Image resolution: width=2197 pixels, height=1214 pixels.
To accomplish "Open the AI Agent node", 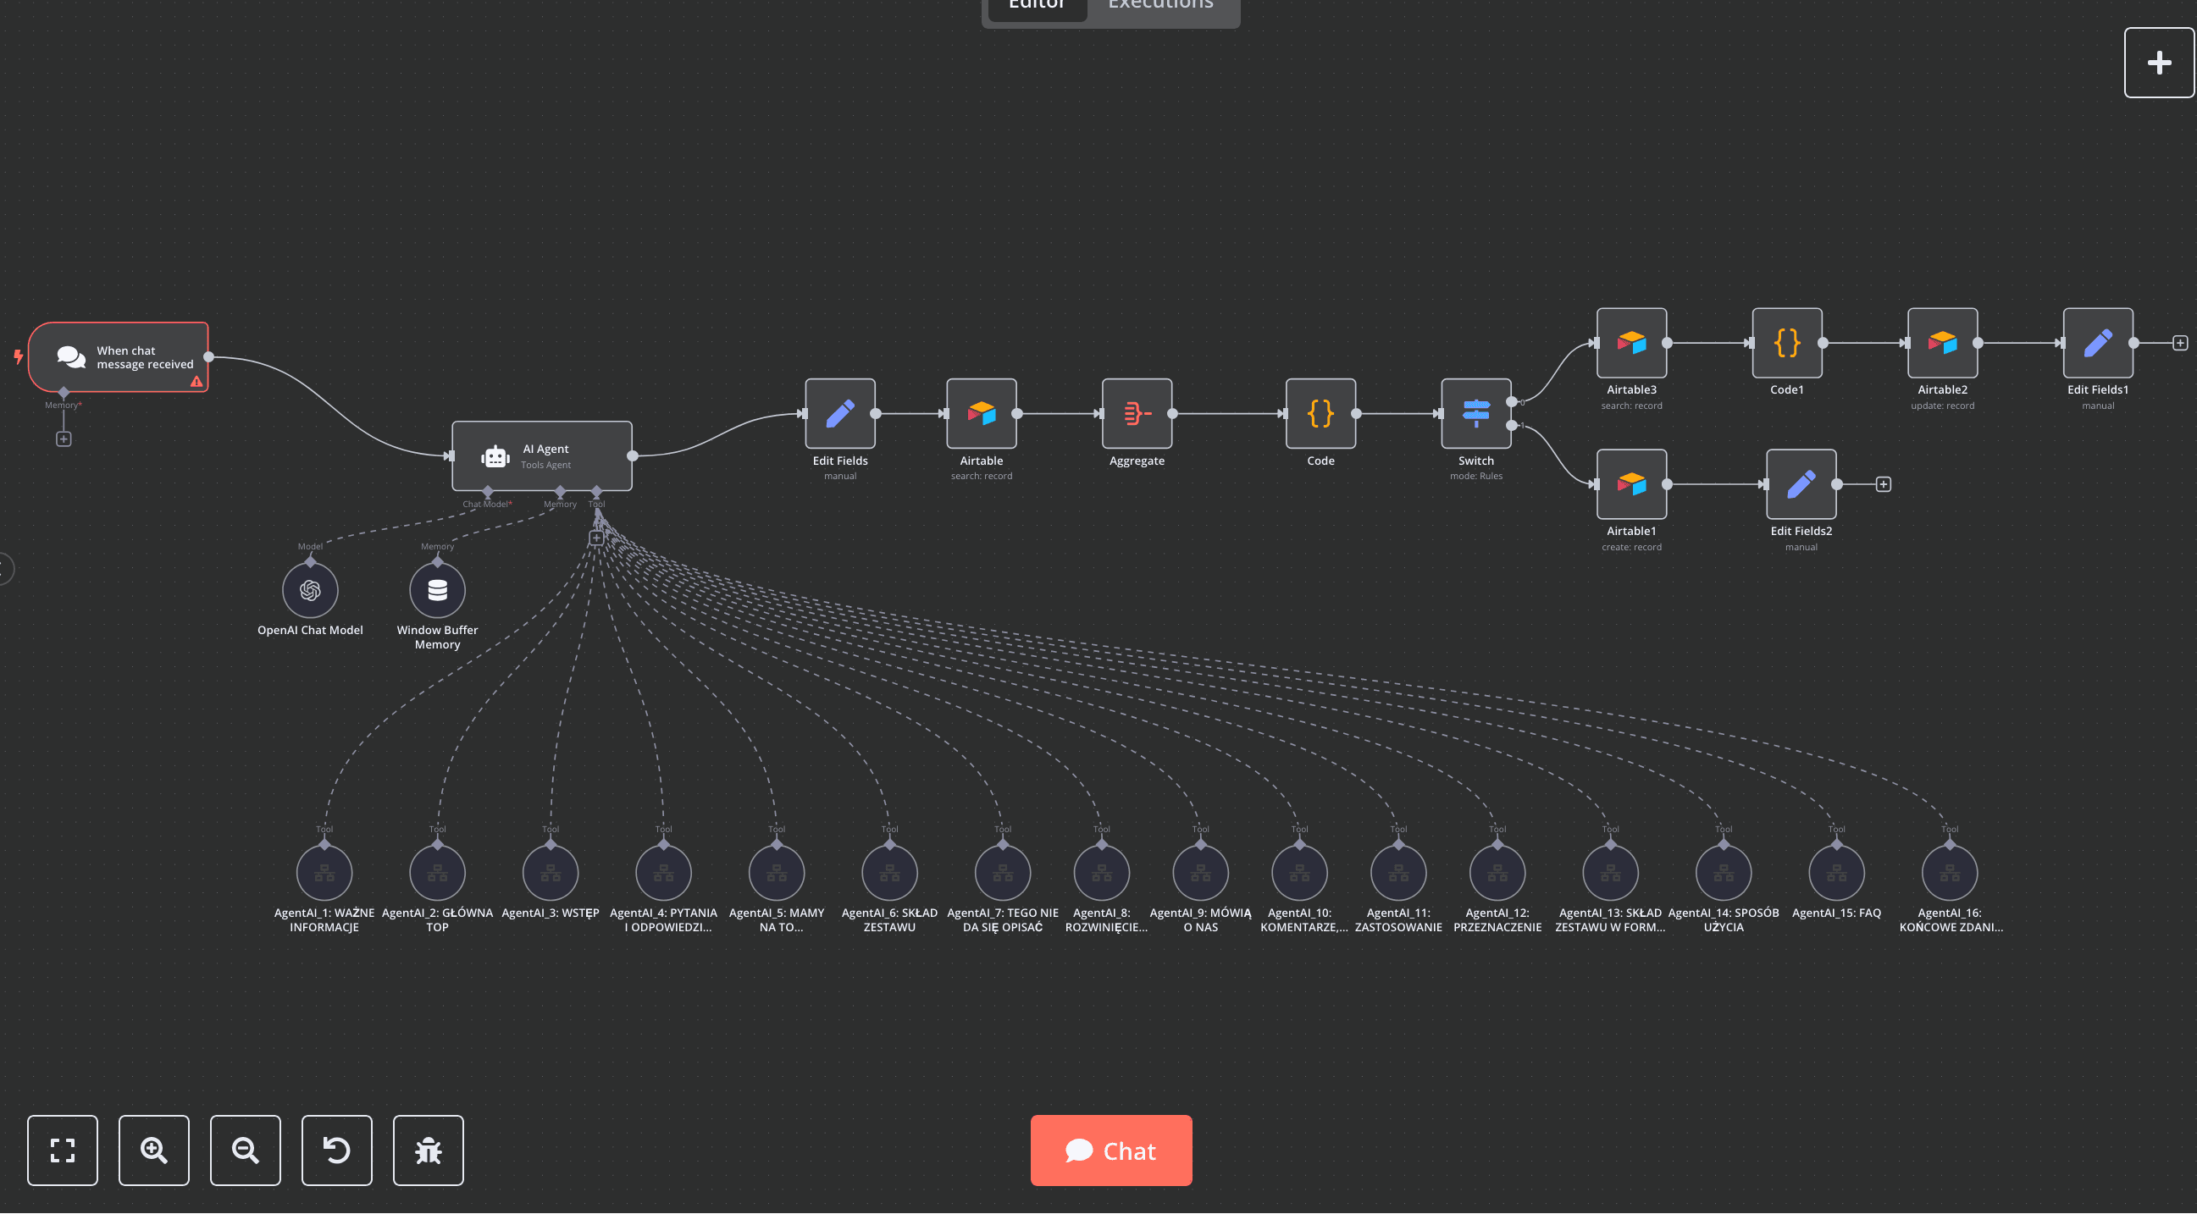I will coord(541,456).
